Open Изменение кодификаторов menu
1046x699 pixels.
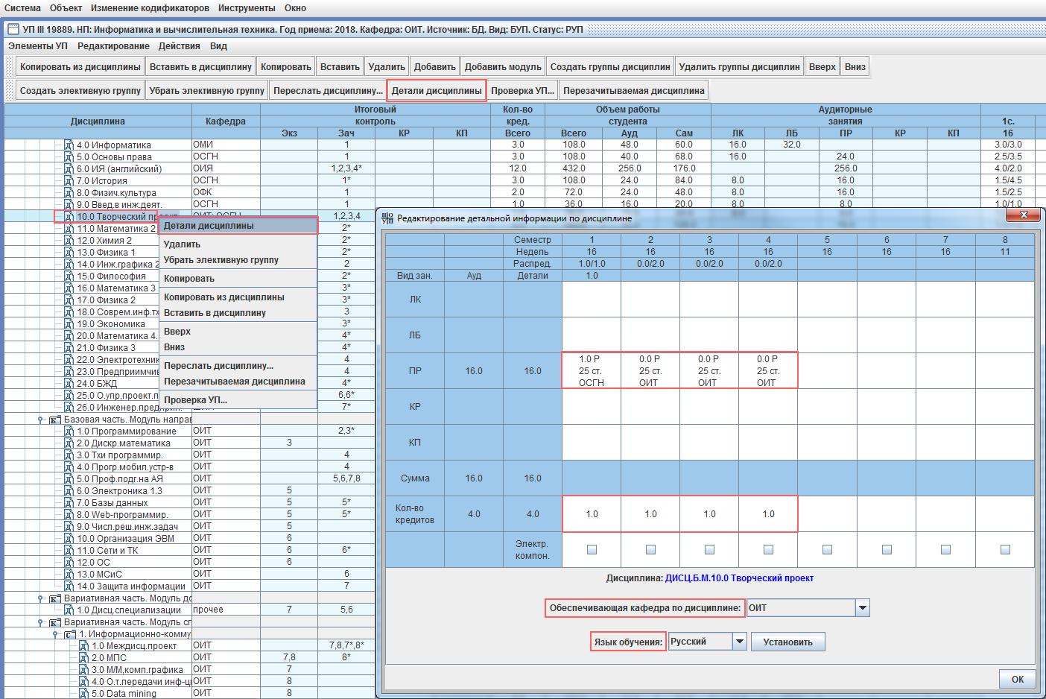pos(150,8)
